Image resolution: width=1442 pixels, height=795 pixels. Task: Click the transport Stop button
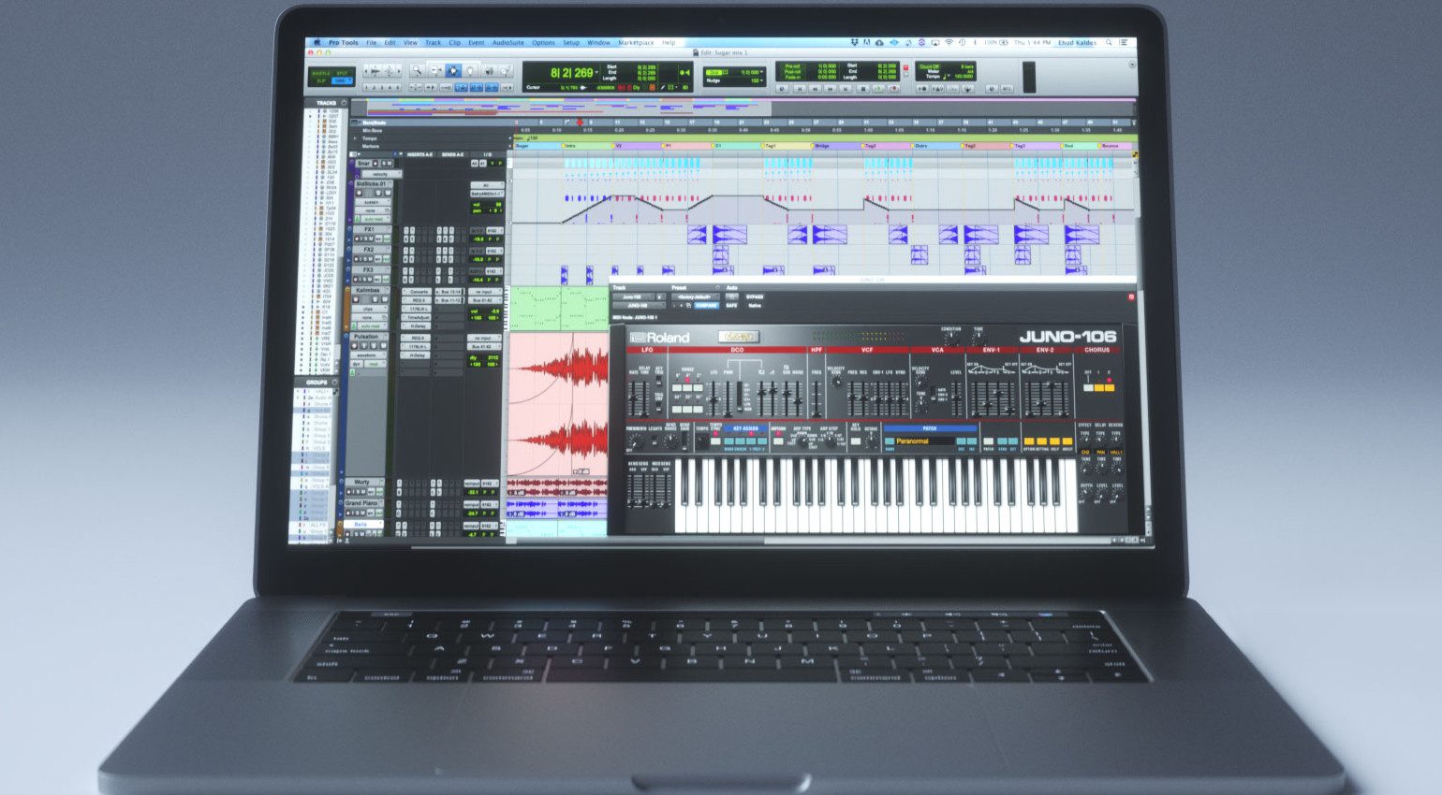coord(863,89)
